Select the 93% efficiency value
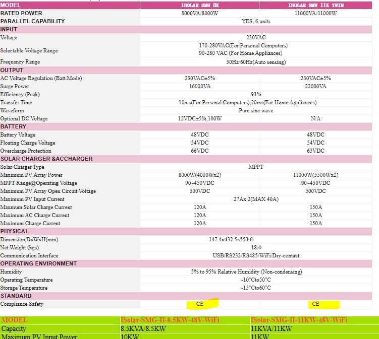The image size is (379, 339). [x=256, y=94]
